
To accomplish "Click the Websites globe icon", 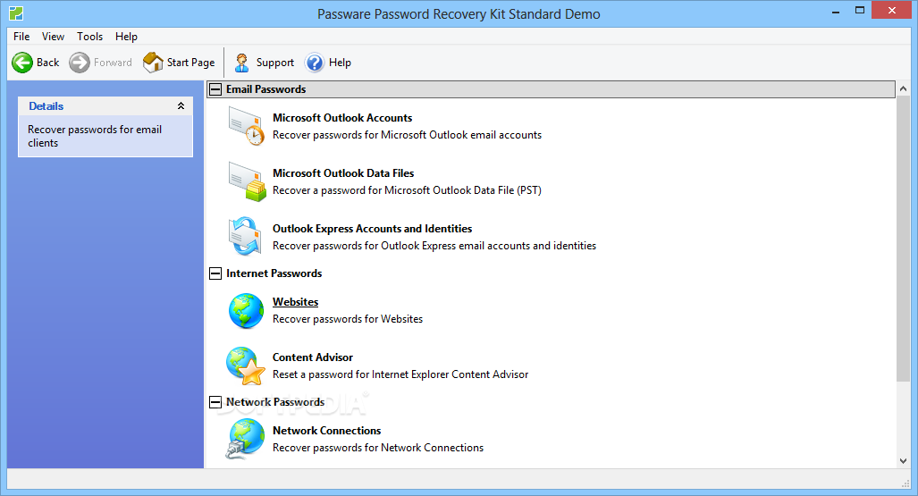I will (246, 310).
